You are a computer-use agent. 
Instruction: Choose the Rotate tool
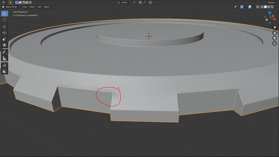tap(4, 33)
